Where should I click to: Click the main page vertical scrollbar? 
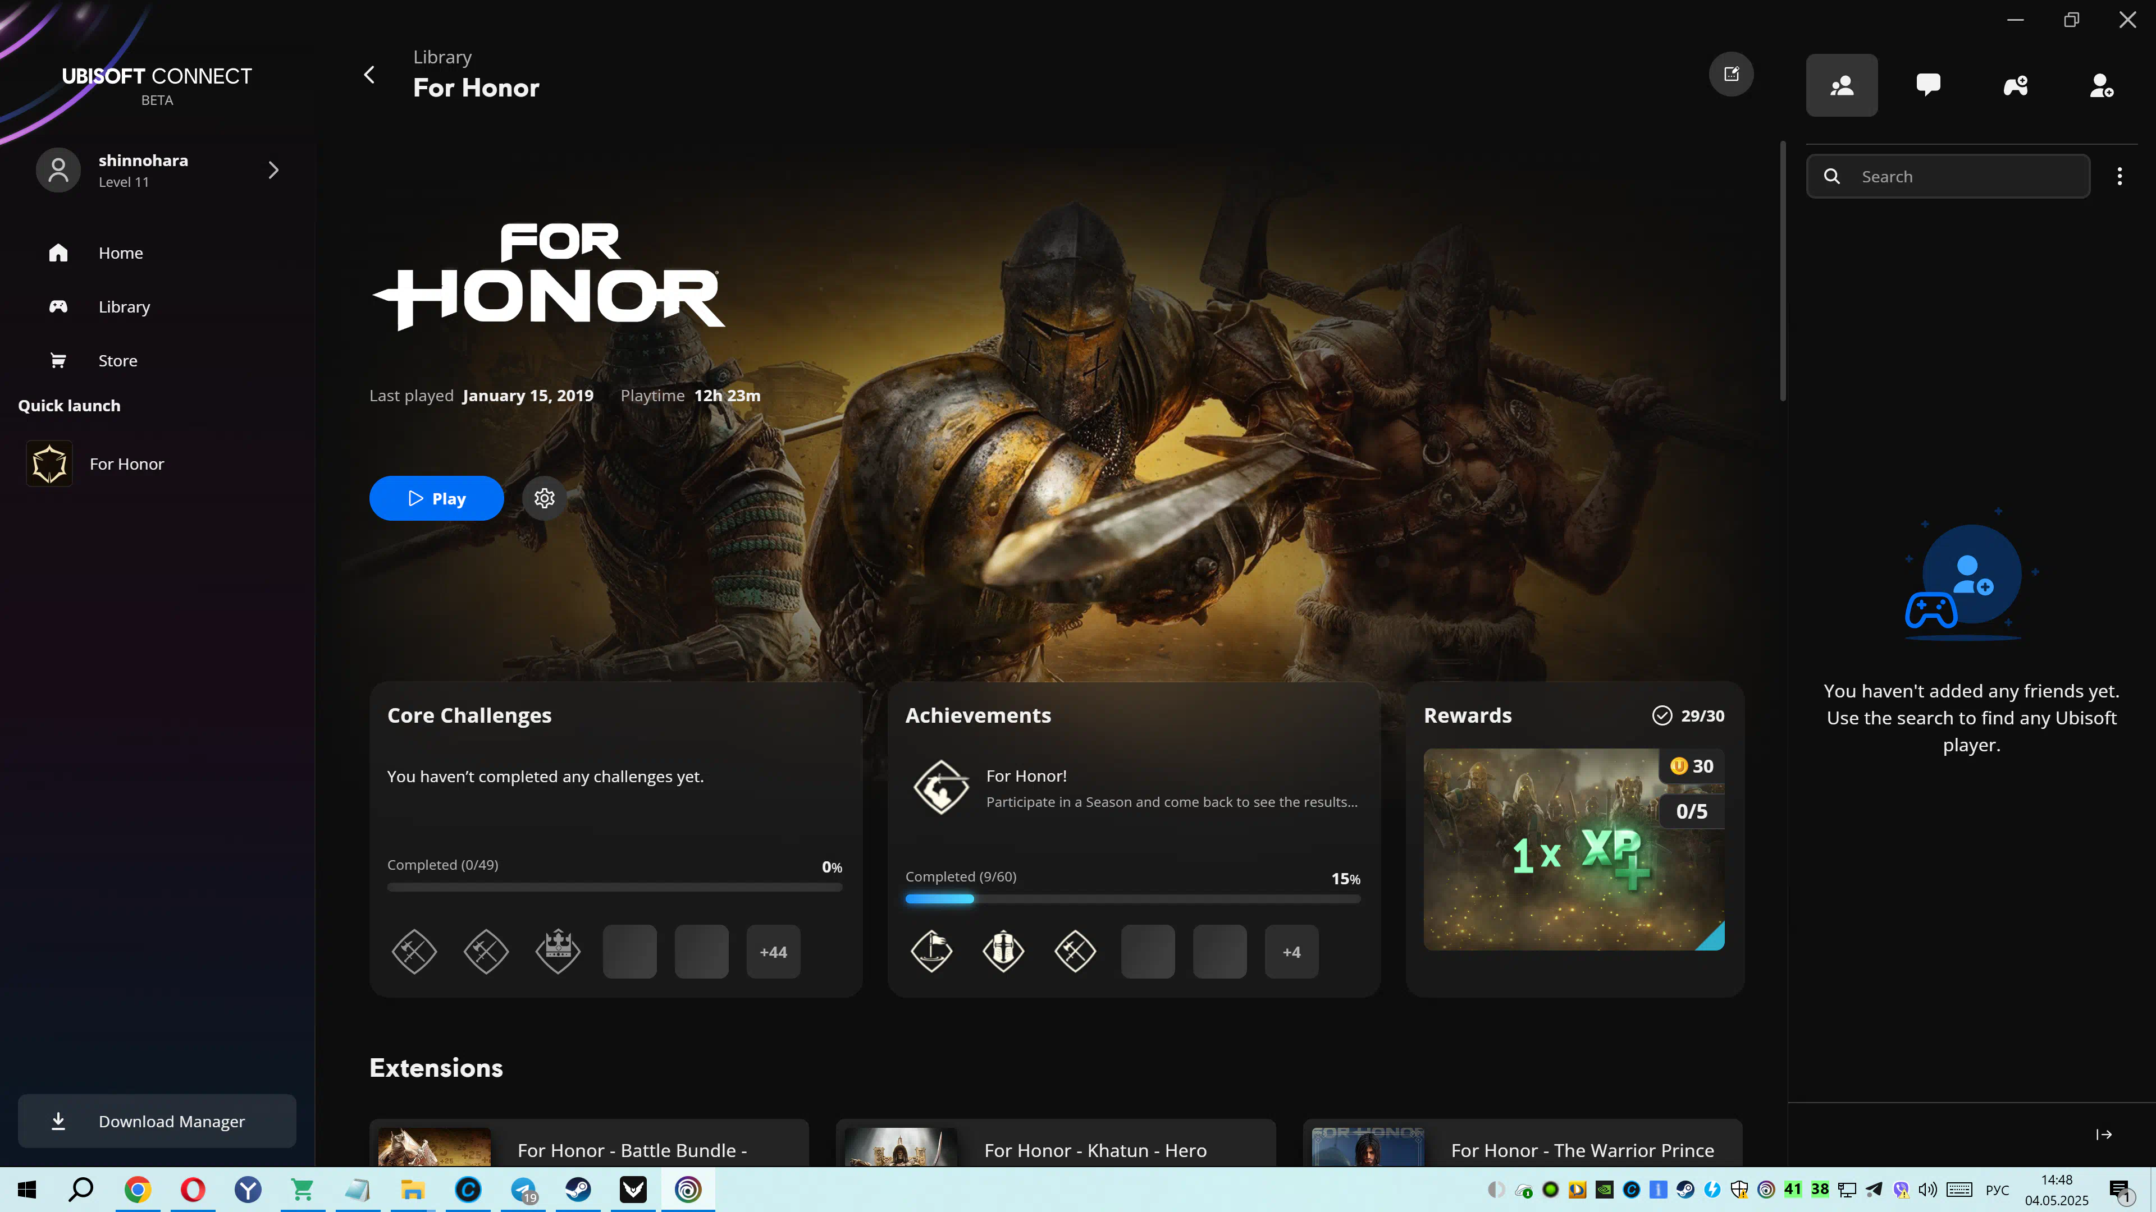[1783, 271]
